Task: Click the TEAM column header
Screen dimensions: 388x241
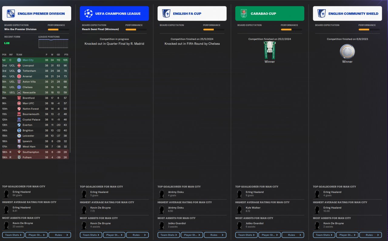Action: pos(19,55)
